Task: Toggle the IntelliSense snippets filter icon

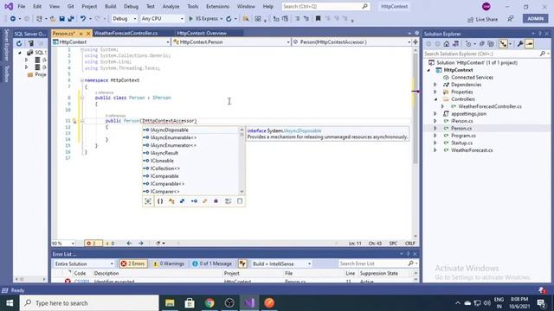Action: (x=240, y=201)
